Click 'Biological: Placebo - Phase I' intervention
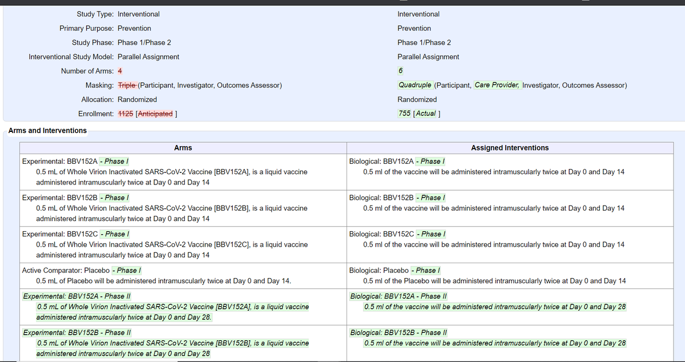Viewport: 685px width, 362px height. 394,271
